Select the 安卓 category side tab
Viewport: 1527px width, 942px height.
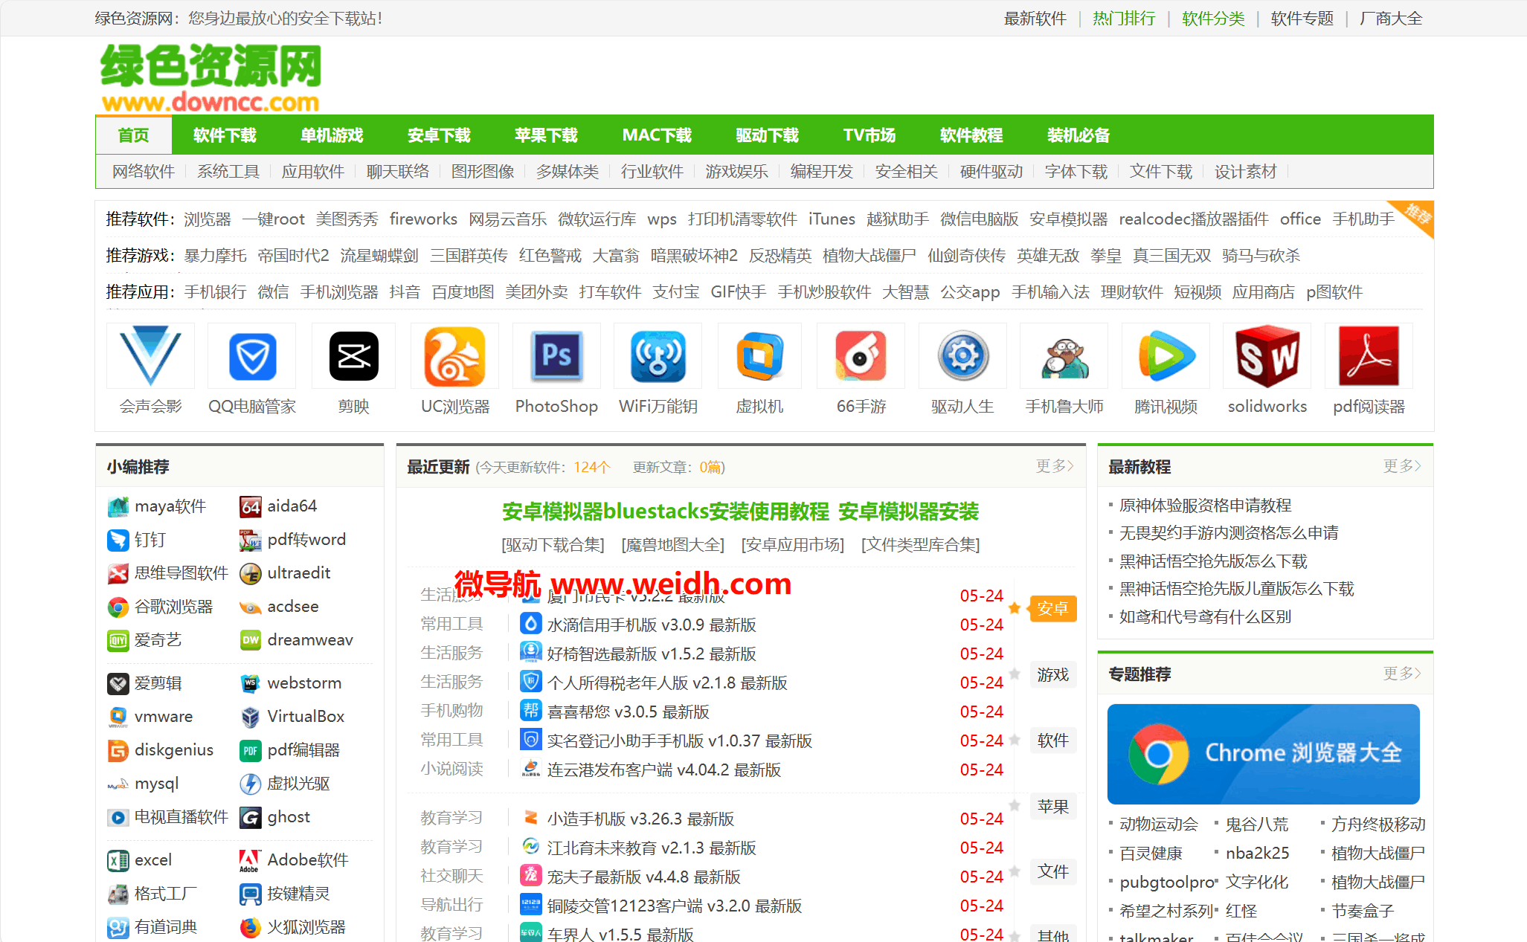(x=1052, y=609)
